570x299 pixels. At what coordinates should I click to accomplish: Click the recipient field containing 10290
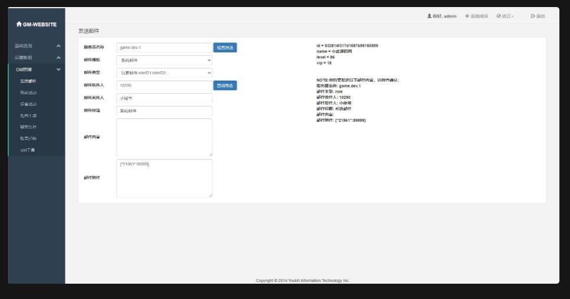coord(164,86)
